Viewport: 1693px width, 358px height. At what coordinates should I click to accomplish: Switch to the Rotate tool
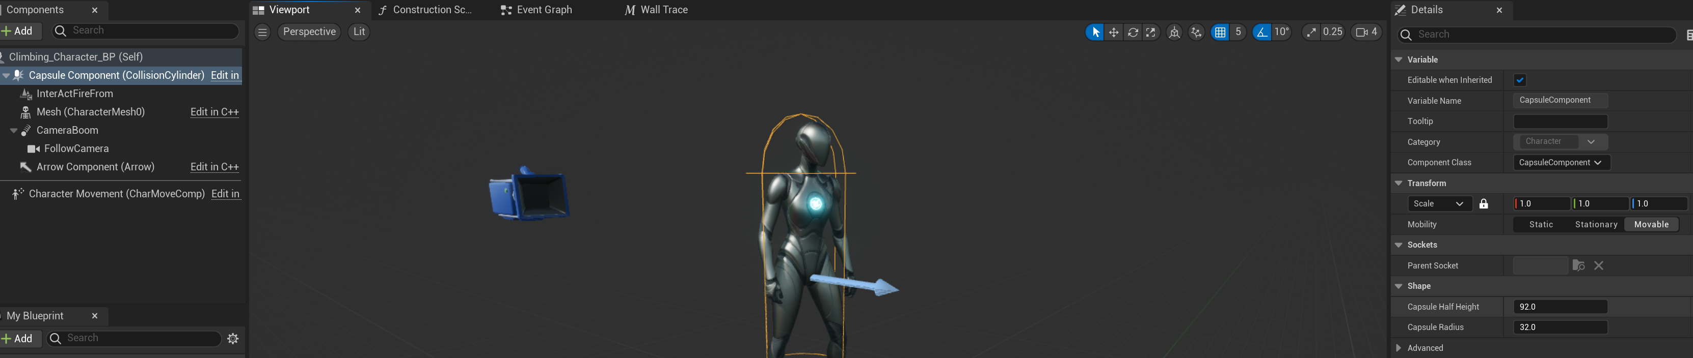[1133, 32]
